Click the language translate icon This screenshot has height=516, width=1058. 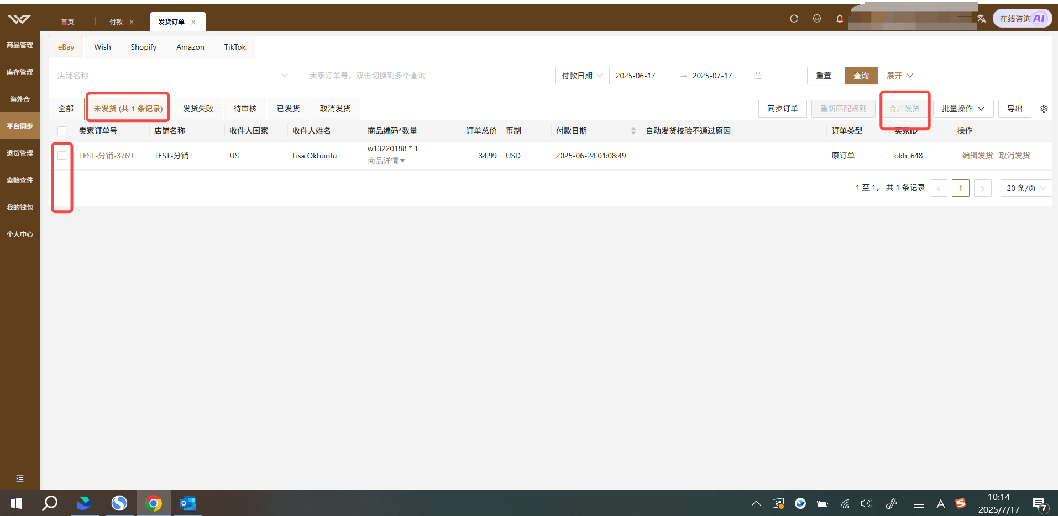(x=982, y=19)
